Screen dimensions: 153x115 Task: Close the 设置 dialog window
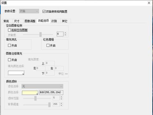149,3
